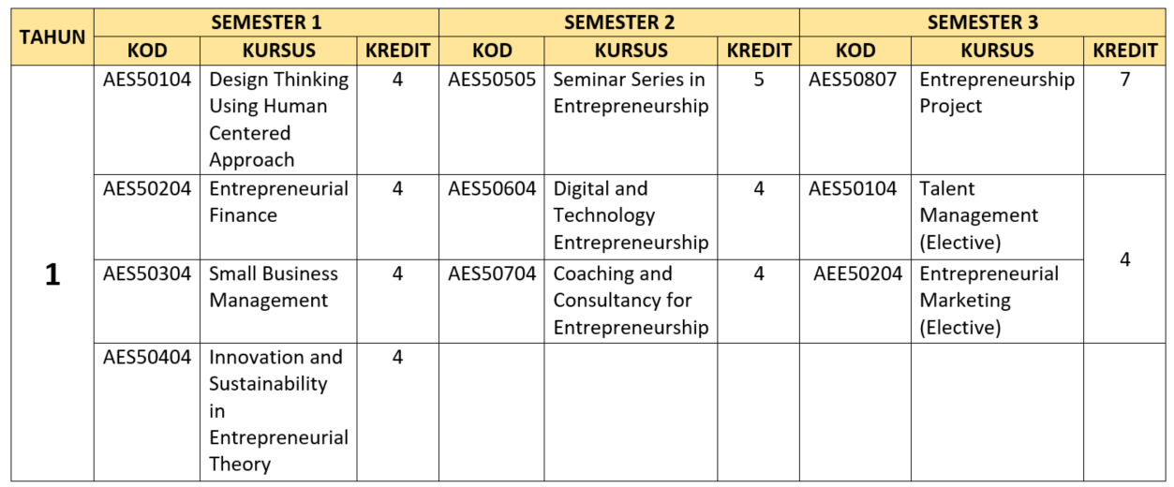
Task: Click the Small Business Management course cell
Action: click(278, 288)
